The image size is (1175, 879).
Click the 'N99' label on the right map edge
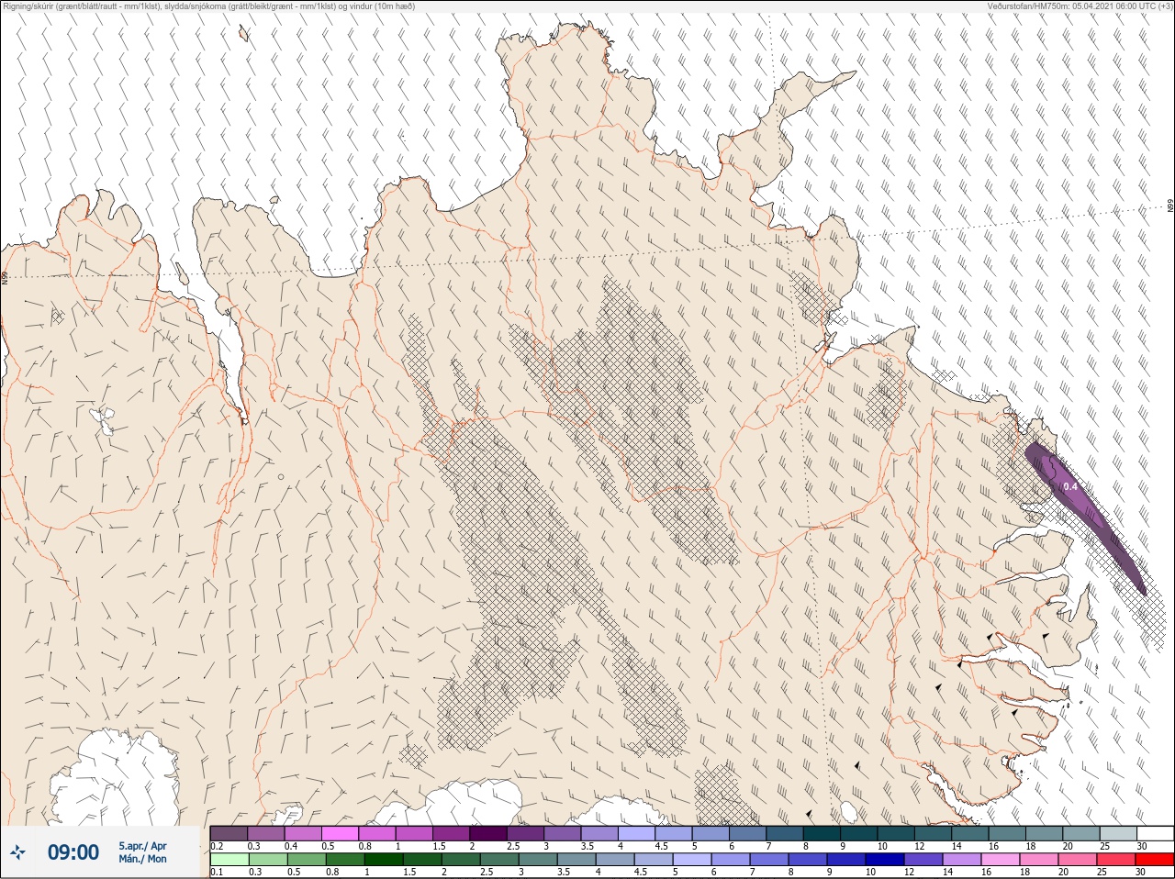tap(1170, 206)
